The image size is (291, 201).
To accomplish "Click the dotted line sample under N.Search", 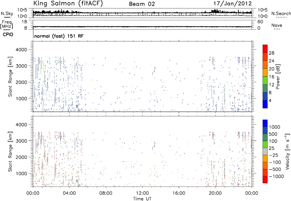I will point(281,17).
